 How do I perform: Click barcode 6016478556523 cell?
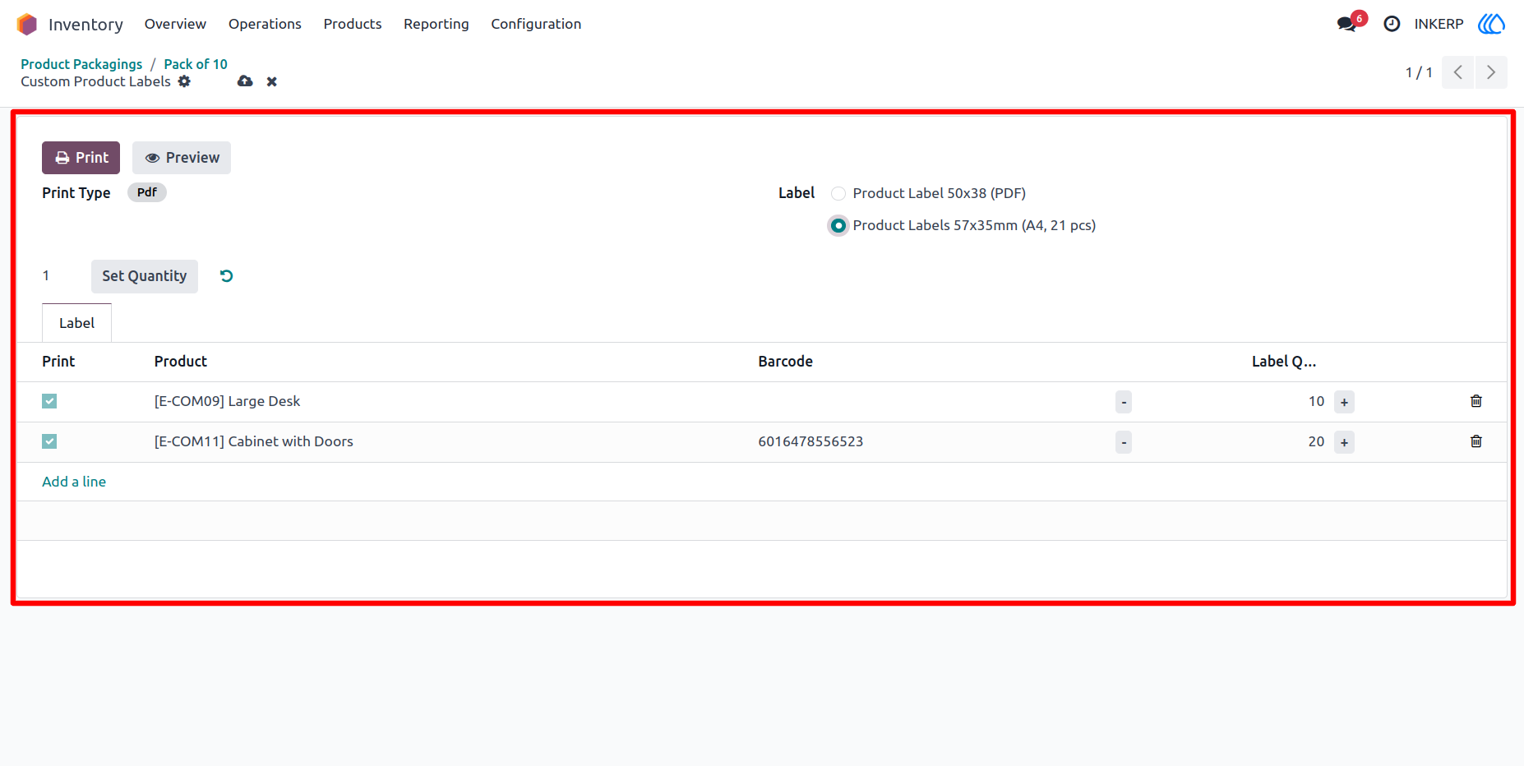(x=810, y=441)
